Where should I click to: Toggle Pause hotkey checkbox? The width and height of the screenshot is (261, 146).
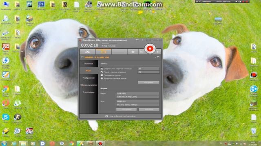(102, 72)
